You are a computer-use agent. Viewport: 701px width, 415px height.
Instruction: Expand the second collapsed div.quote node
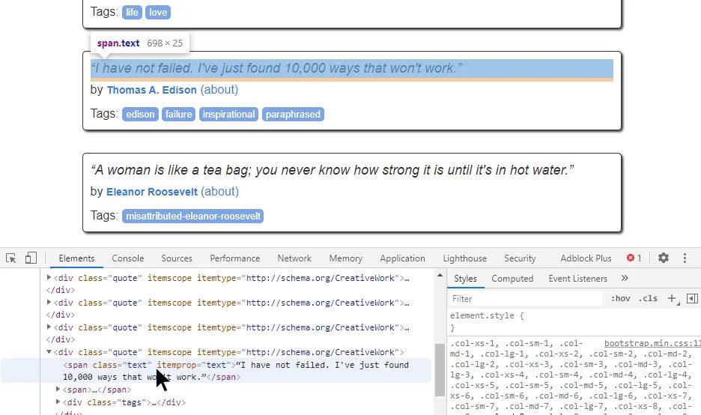tap(49, 302)
